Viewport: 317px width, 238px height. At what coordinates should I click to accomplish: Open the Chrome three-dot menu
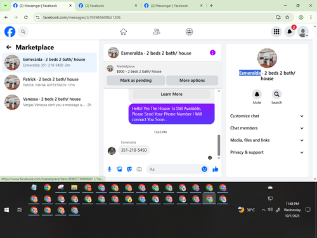(311, 17)
